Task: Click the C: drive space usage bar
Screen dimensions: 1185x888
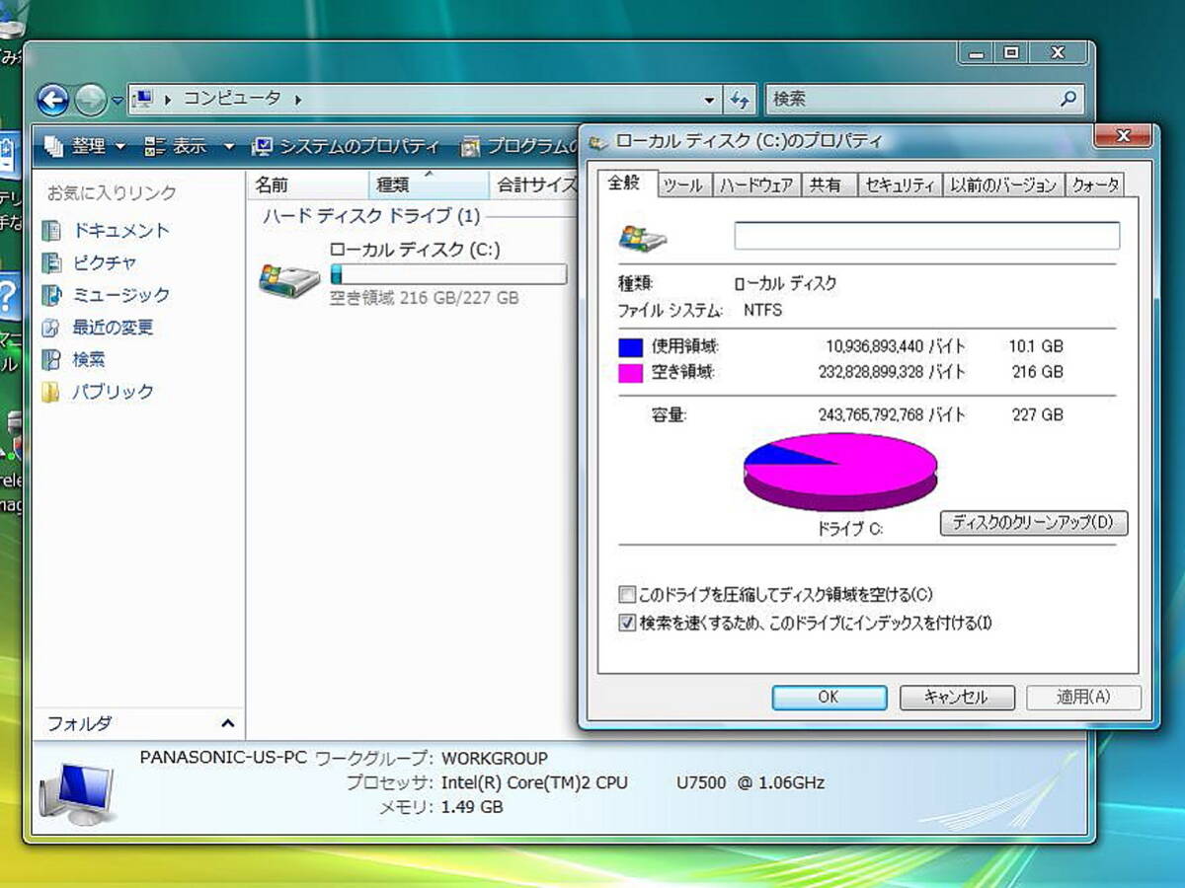Action: [x=448, y=274]
